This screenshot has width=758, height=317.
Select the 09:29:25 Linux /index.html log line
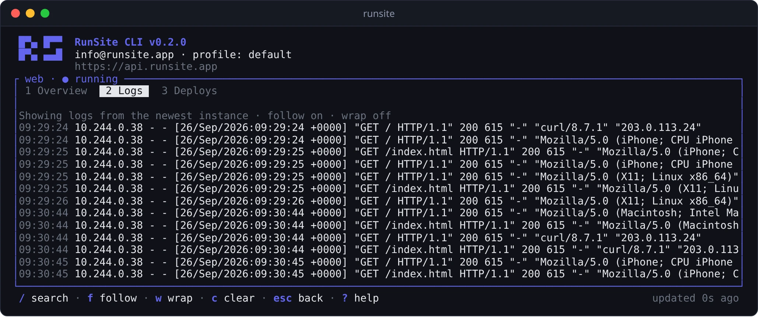click(x=379, y=189)
